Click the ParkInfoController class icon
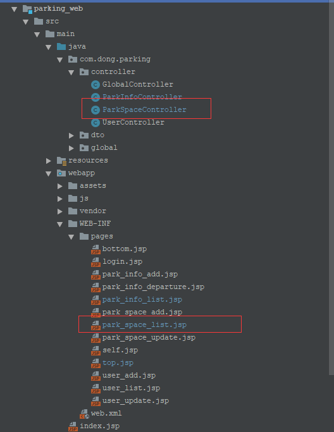 click(96, 97)
